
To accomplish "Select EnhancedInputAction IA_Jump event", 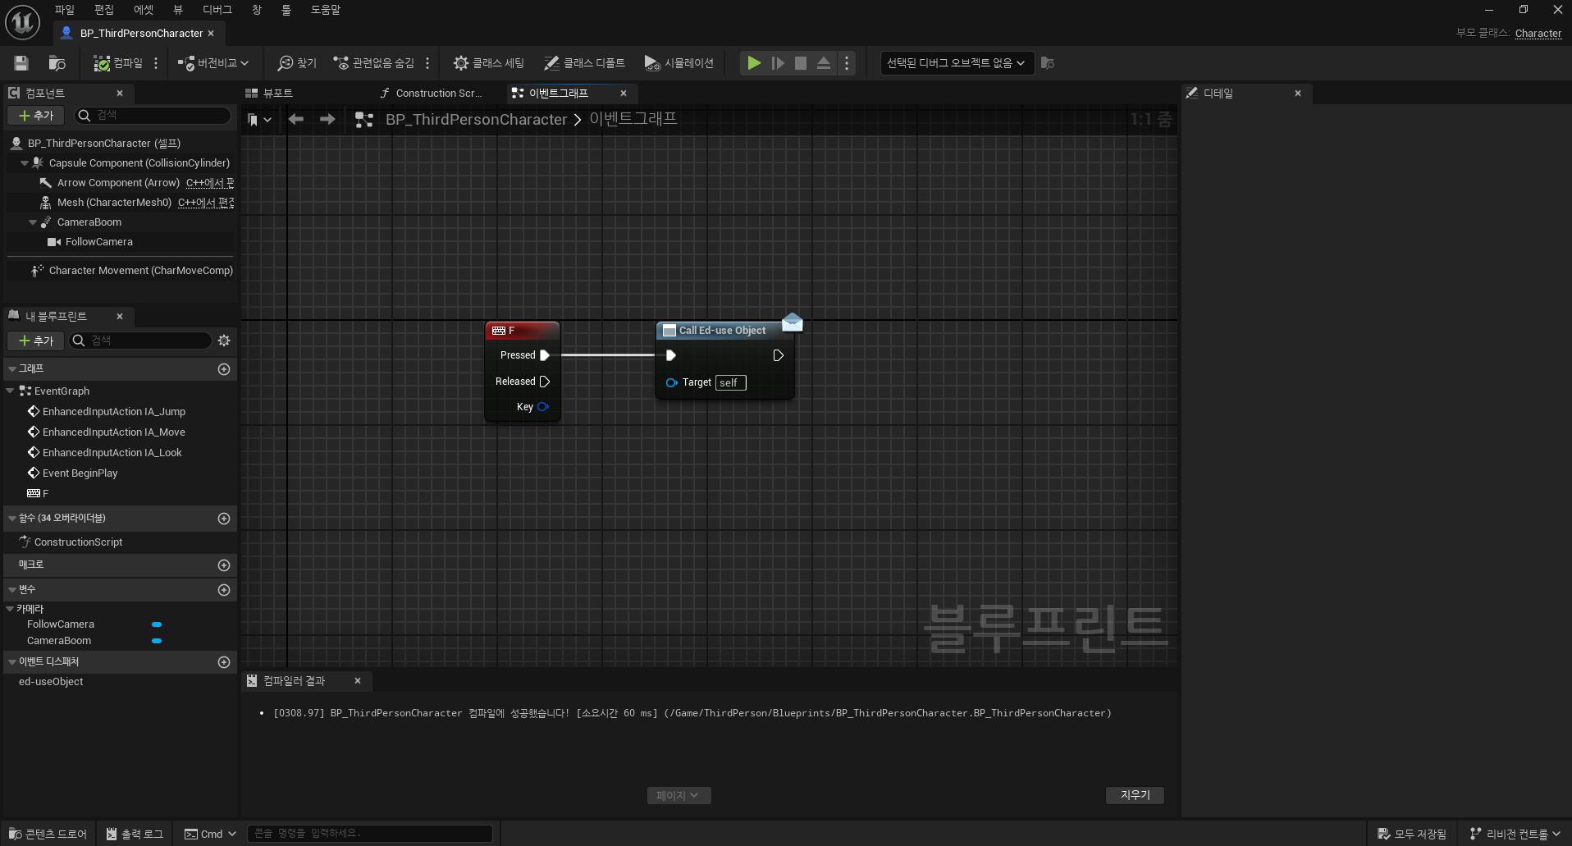I will pyautogui.click(x=114, y=412).
